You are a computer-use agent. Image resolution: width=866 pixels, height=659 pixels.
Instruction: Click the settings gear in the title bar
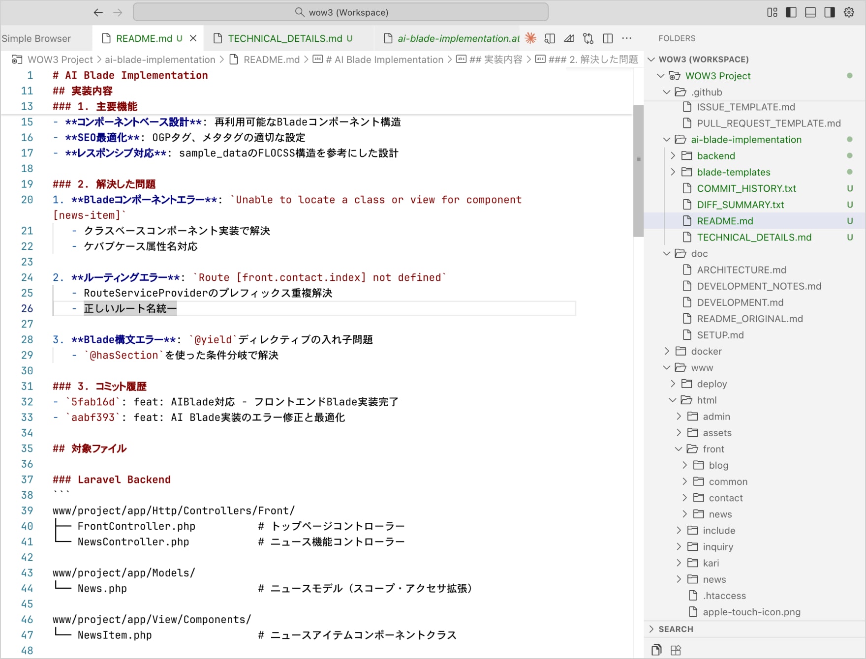849,12
